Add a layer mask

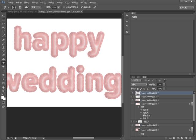click(174, 138)
